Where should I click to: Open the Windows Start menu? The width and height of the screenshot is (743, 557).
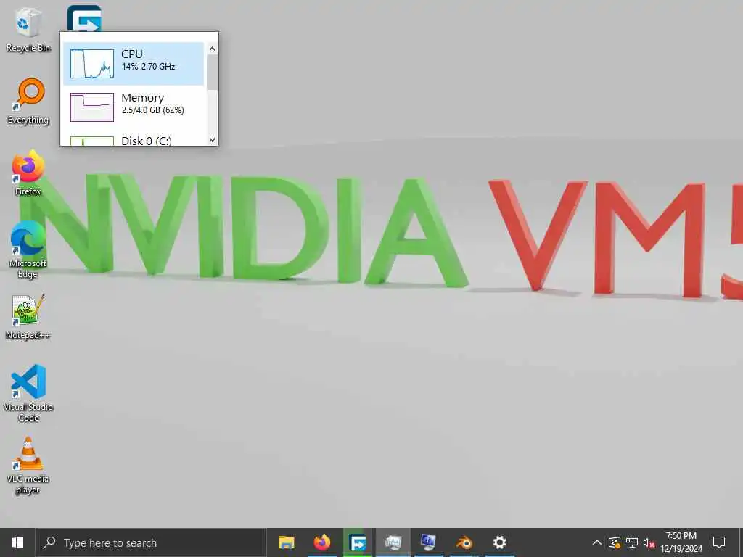coord(17,542)
